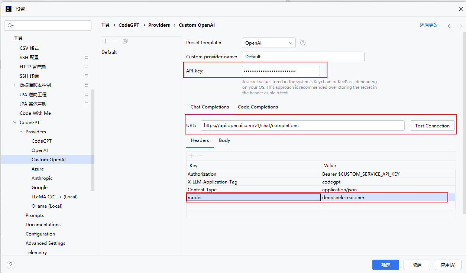Collapse the CodeGPT tree node
The height and width of the screenshot is (273, 466).
pos(15,122)
